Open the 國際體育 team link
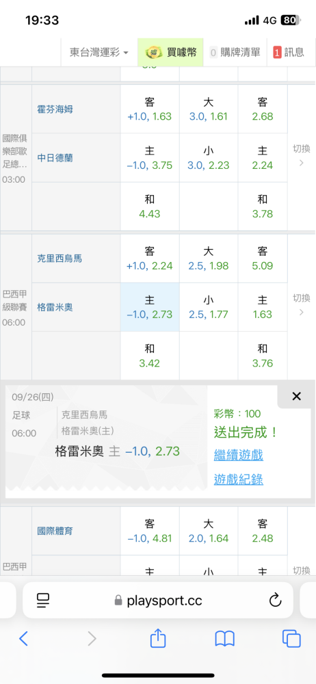 coord(55,531)
